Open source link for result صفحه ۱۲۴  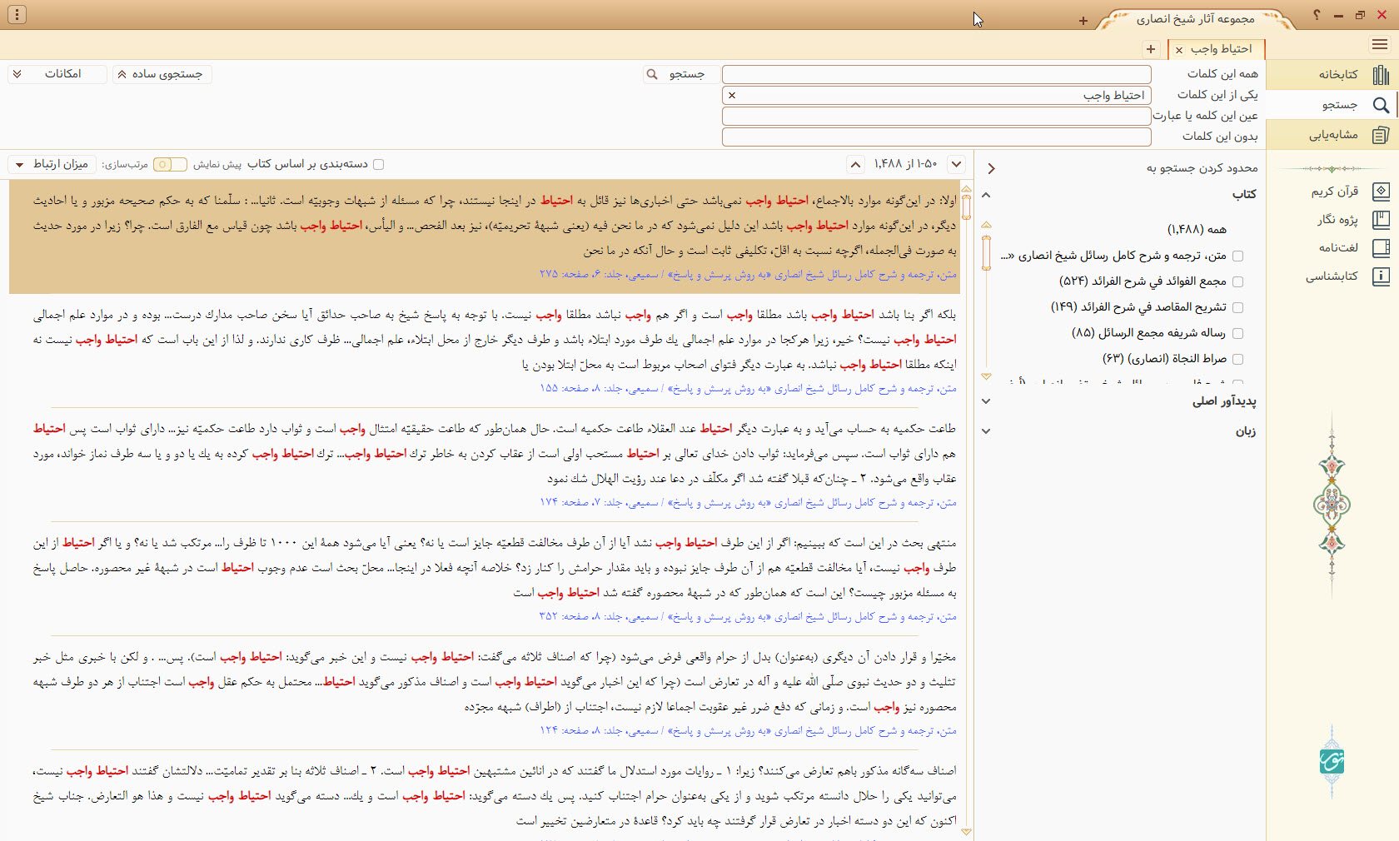coord(748,730)
